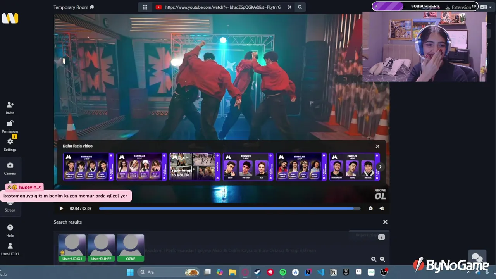Seek within the video progress bar
Image resolution: width=496 pixels, height=279 pixels.
point(229,208)
